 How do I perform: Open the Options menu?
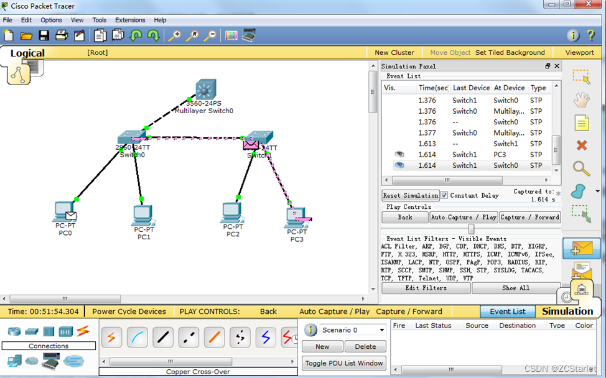pyautogui.click(x=51, y=20)
